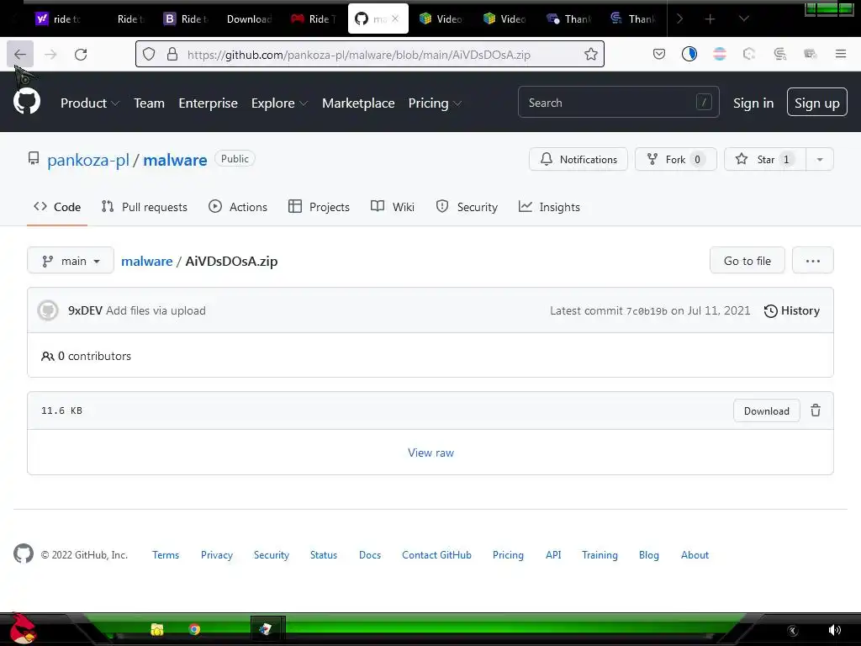Reload the page with the refresh icon
Viewport: 861px width, 646px height.
81,54
